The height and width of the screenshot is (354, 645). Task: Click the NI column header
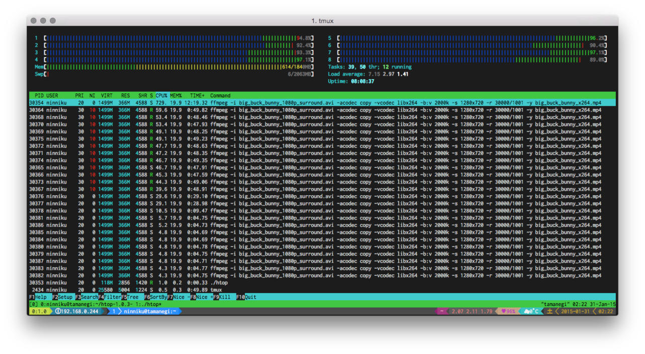click(x=92, y=95)
